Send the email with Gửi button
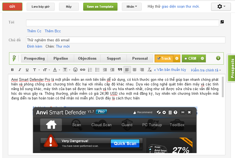 click(12, 7)
